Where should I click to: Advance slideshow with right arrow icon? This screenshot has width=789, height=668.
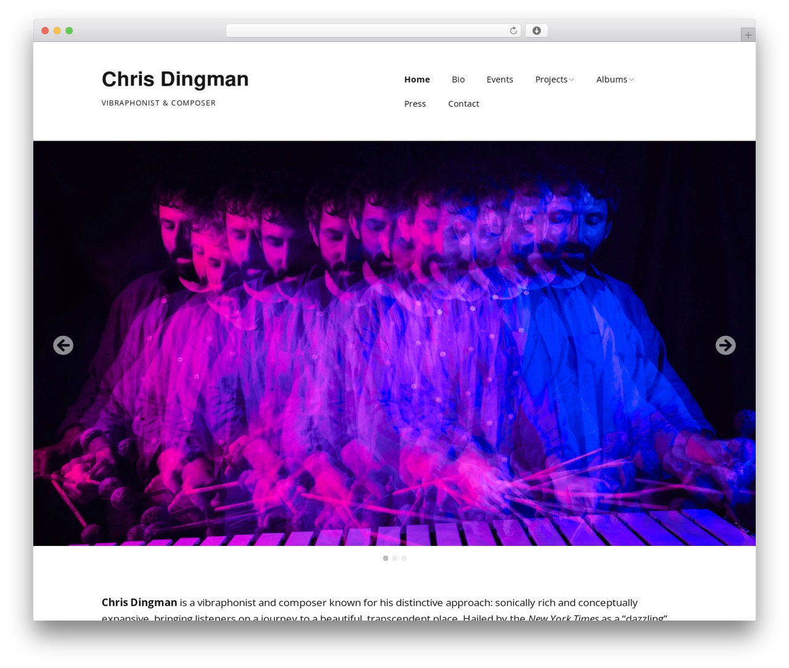coord(726,345)
